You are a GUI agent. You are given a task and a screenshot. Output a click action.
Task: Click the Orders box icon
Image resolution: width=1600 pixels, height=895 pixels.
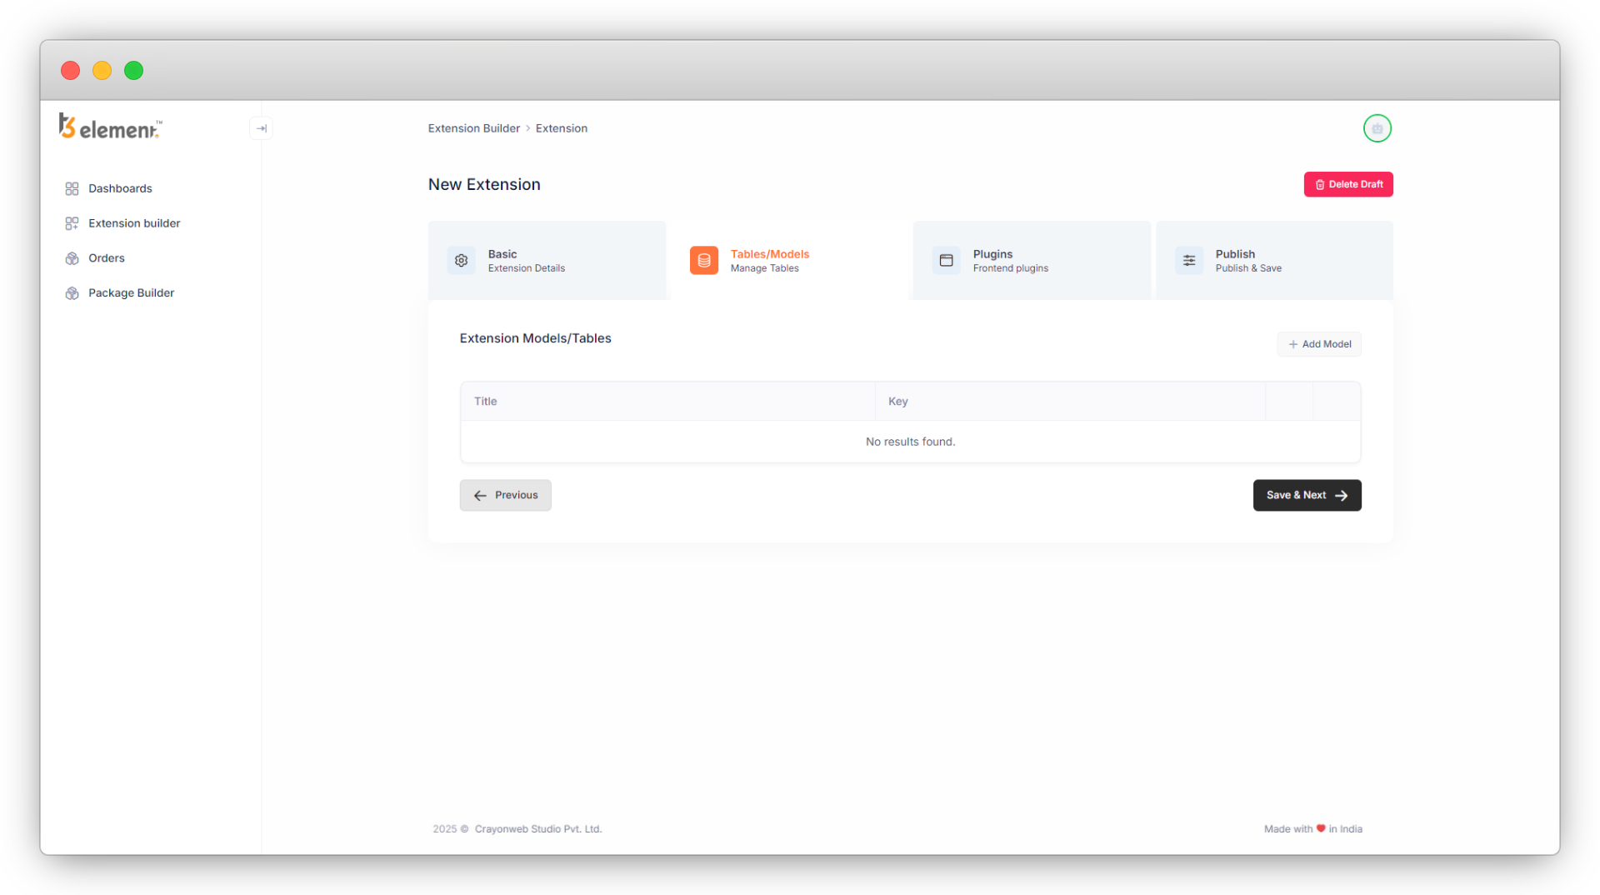[x=72, y=258]
